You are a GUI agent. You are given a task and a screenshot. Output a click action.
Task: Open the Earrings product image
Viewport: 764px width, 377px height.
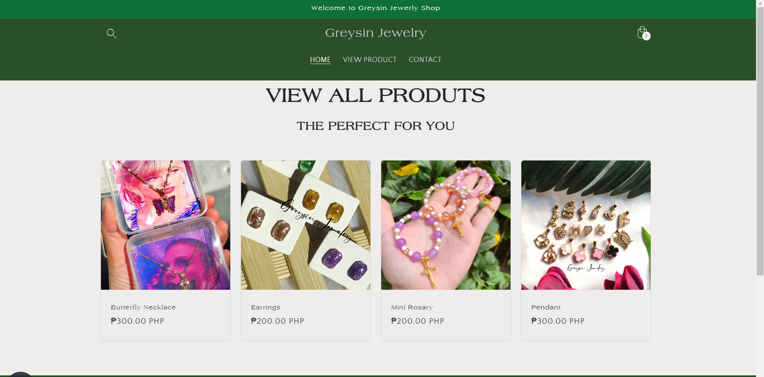coord(305,225)
